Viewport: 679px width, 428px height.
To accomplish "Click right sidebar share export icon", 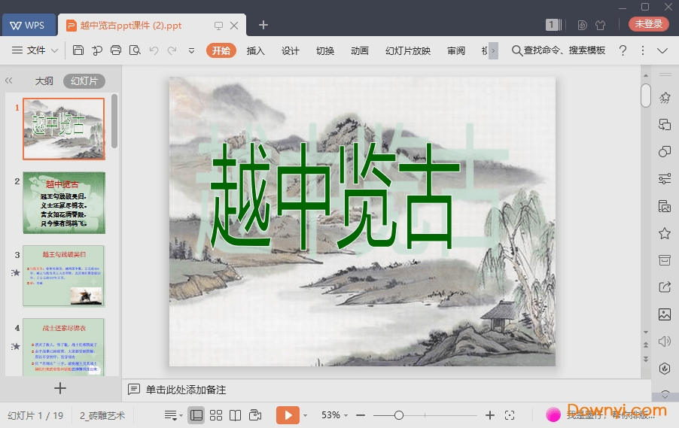I will point(665,287).
